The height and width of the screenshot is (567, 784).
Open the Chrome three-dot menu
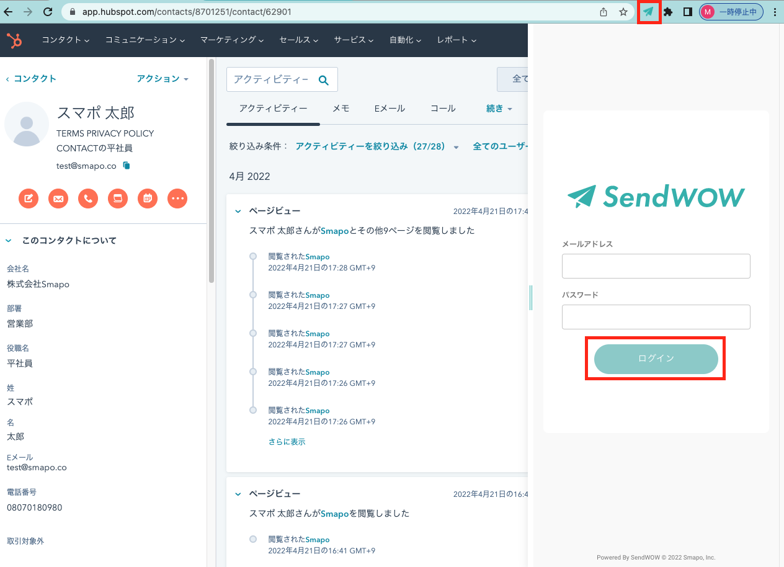pyautogui.click(x=775, y=12)
